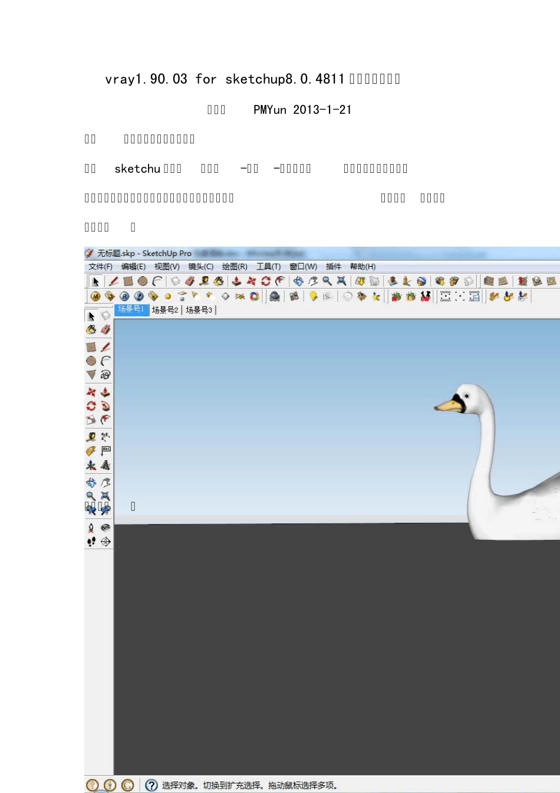Switch to the 场景号3 scene tab
Screen dimensions: 560x793
(x=199, y=310)
